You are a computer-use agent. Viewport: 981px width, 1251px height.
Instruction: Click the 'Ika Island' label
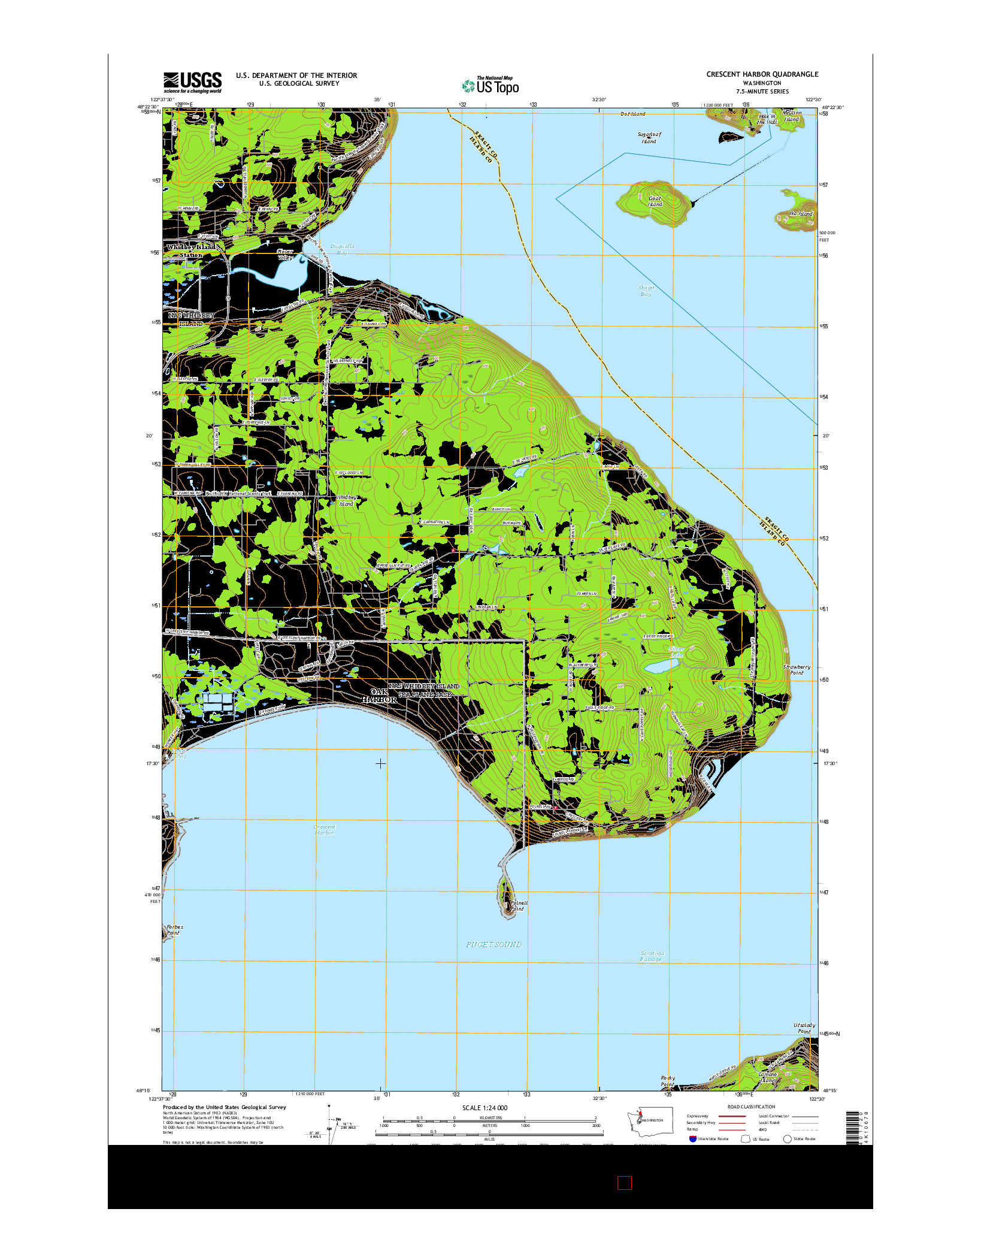(x=801, y=214)
